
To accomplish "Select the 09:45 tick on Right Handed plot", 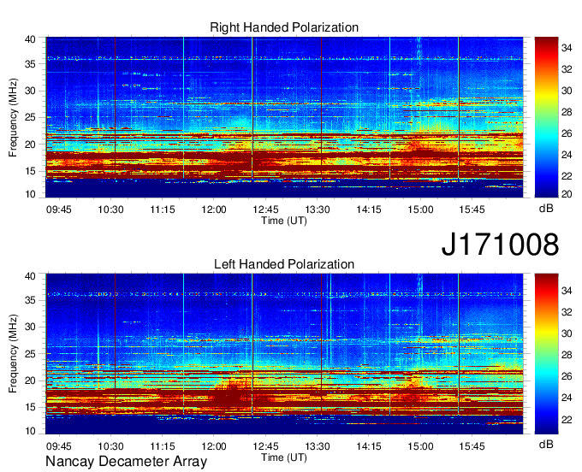I will coord(59,209).
